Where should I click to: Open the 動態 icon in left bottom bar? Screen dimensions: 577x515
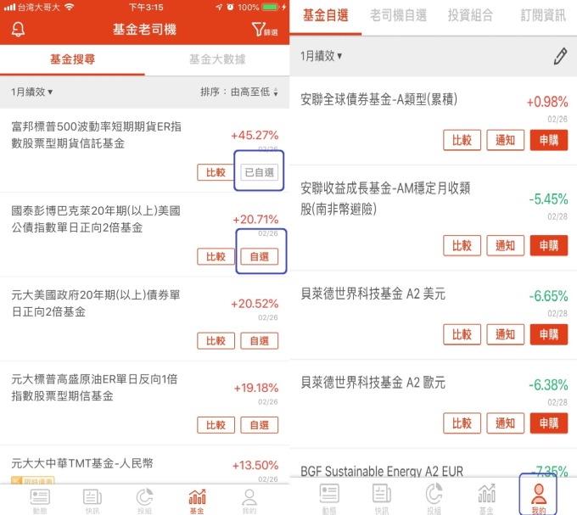point(40,501)
